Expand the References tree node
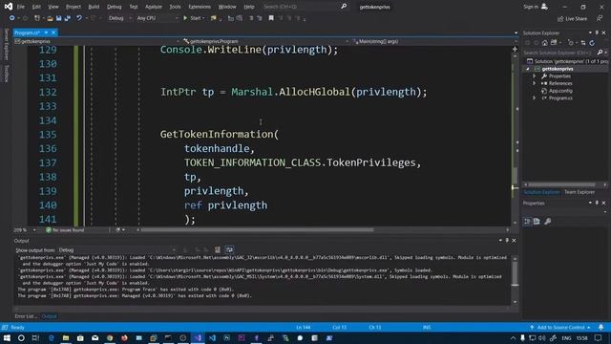Viewport: 611px width, 344px height. [535, 83]
